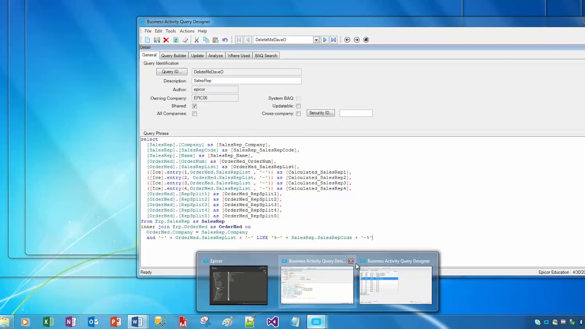The width and height of the screenshot is (585, 329).
Task: Click the Undo arrow icon
Action: (x=225, y=40)
